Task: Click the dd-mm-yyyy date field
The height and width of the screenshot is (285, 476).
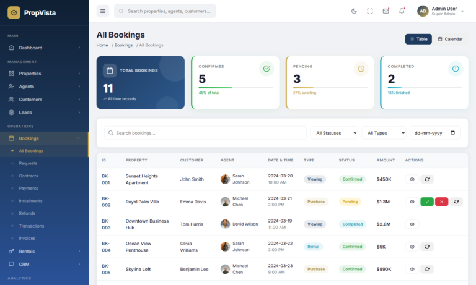Action: pos(435,133)
